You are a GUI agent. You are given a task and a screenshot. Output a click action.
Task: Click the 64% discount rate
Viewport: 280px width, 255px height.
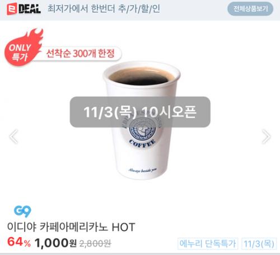(19, 242)
